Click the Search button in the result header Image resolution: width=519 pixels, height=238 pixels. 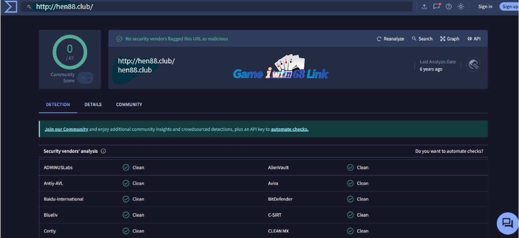click(422, 39)
